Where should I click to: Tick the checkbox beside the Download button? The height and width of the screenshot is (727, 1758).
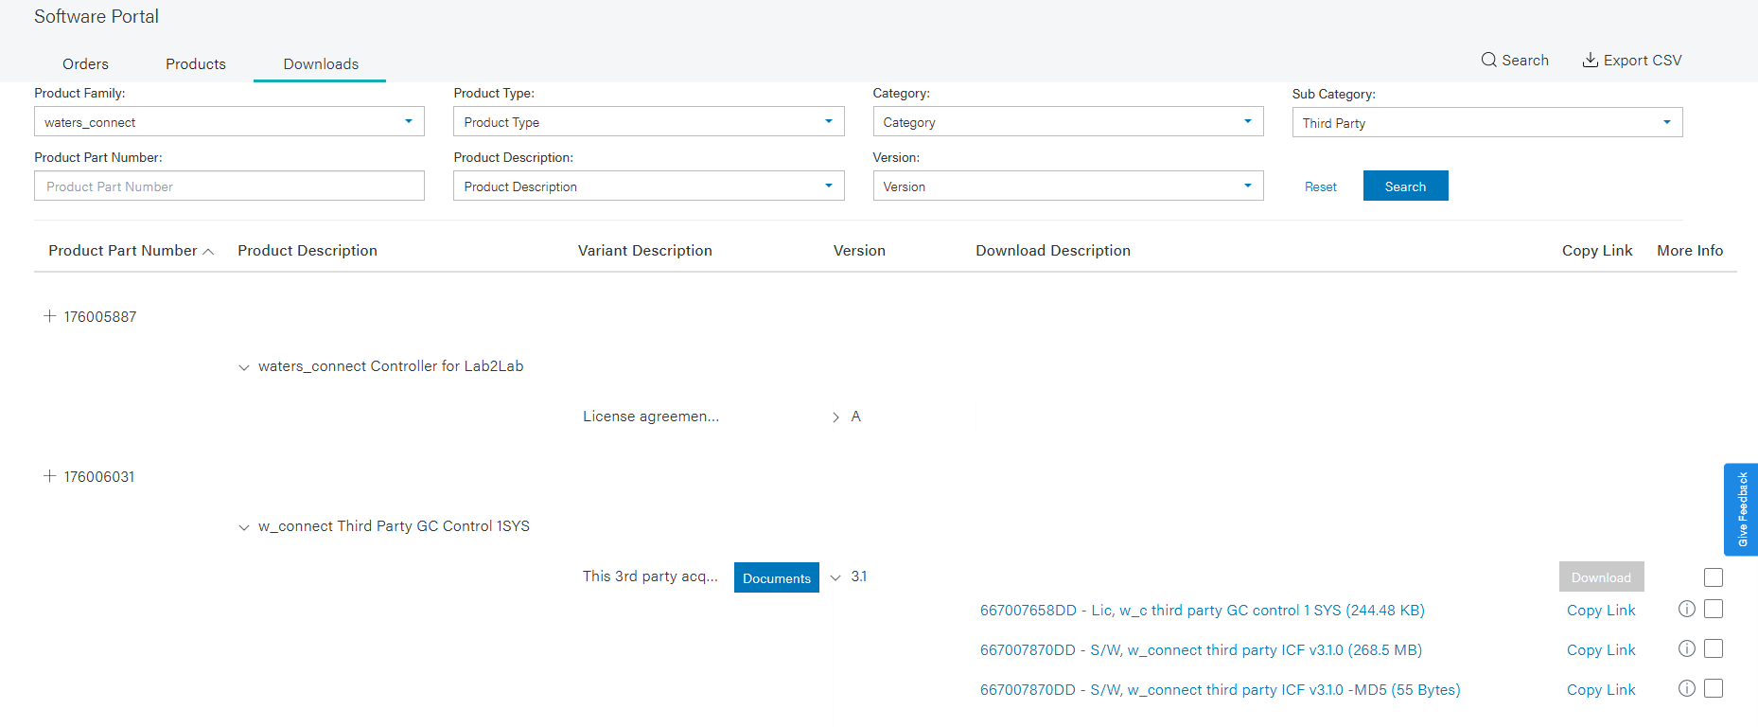1713,577
